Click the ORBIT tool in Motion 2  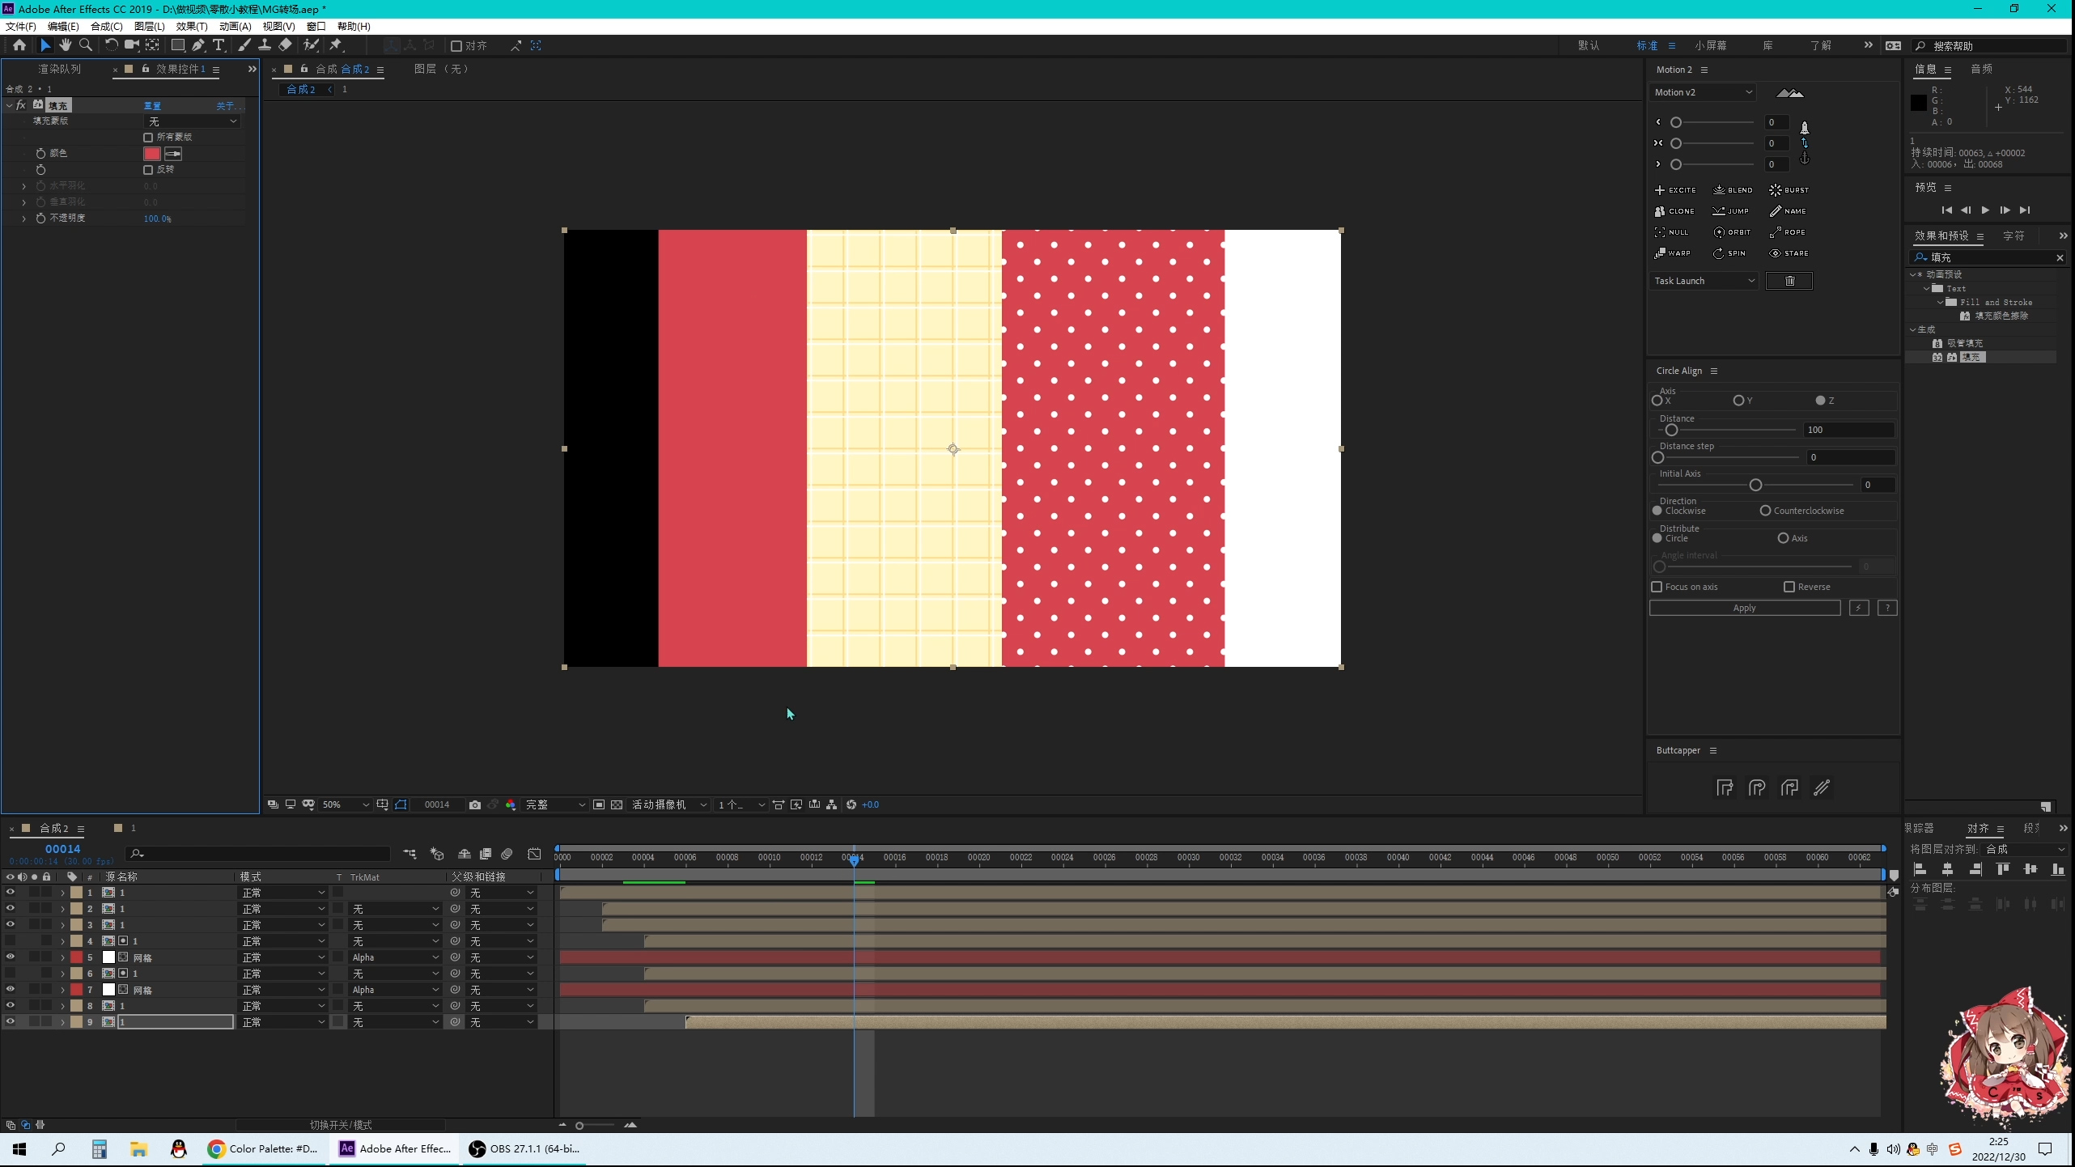coord(1732,232)
